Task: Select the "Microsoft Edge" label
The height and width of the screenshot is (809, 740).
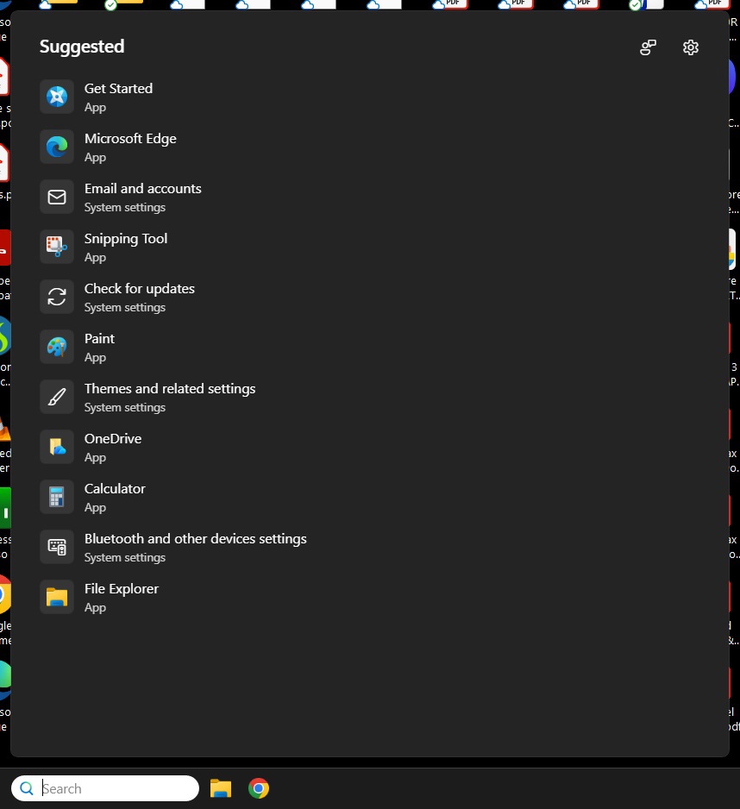Action: (130, 139)
